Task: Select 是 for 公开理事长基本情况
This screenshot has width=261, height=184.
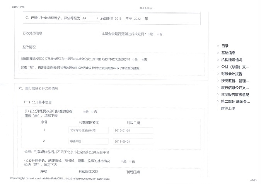Action: click(122, 161)
